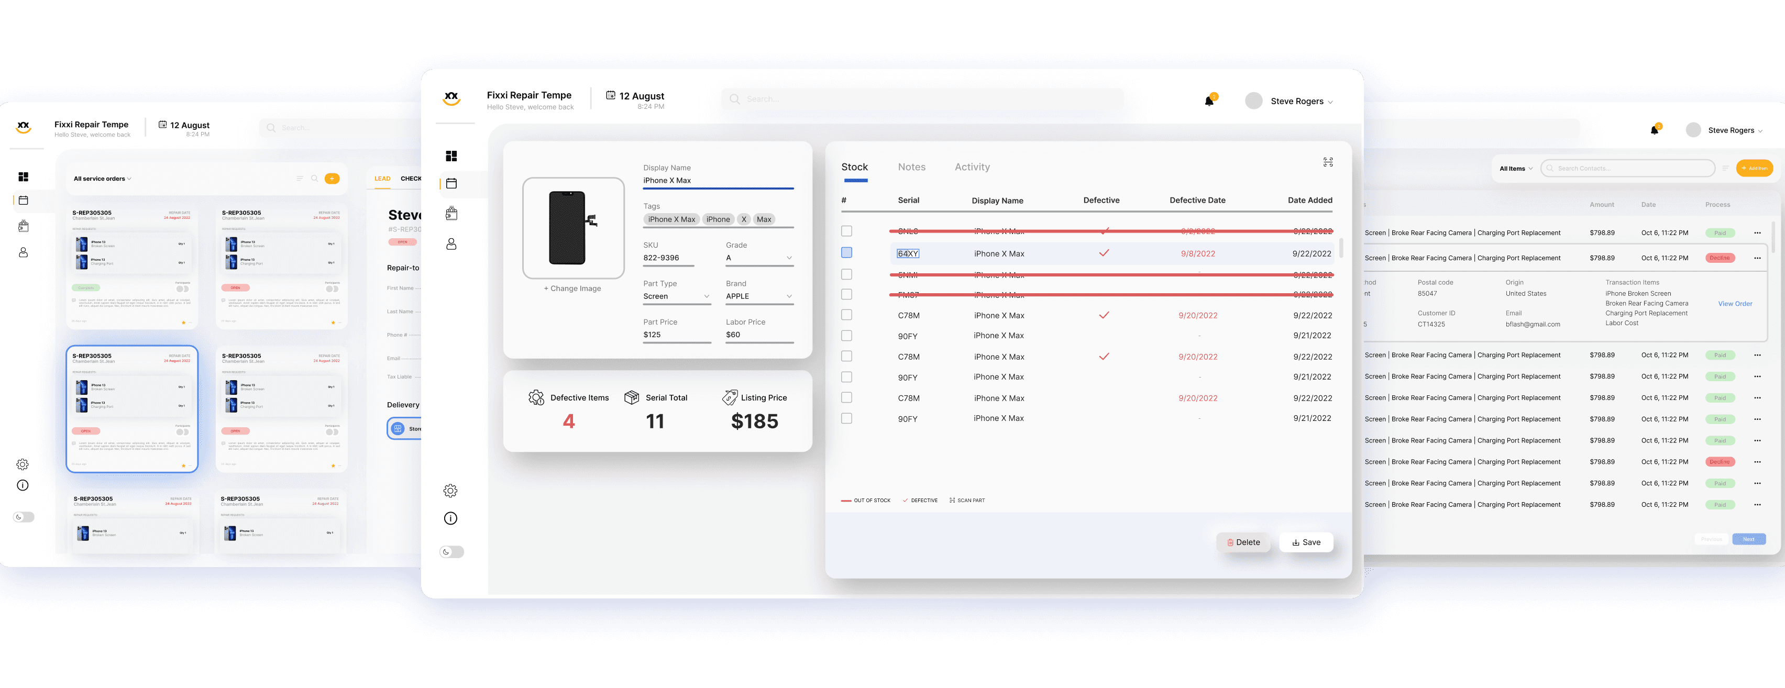The image size is (1785, 688).
Task: Click the orange plus button in service orders toolbar
Action: point(332,179)
